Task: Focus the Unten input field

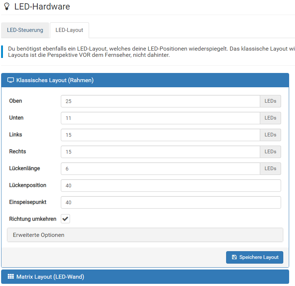Action: coord(160,118)
